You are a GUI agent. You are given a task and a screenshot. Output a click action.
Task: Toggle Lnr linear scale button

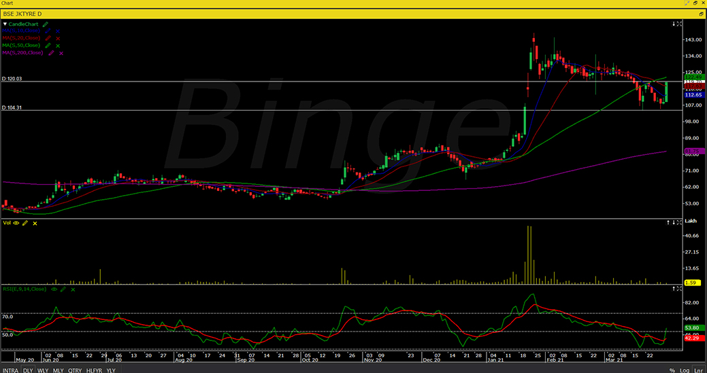coord(698,370)
